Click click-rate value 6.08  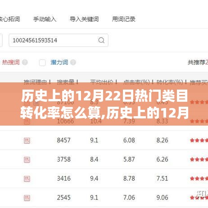(x=129, y=140)
